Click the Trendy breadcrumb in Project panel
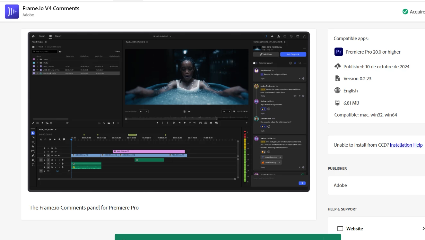The image size is (425, 240). (41, 47)
